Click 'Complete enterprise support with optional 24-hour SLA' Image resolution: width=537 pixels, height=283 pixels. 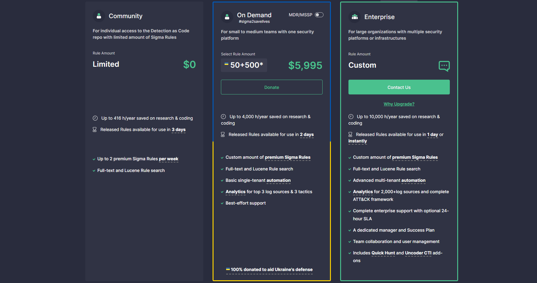[x=401, y=215]
